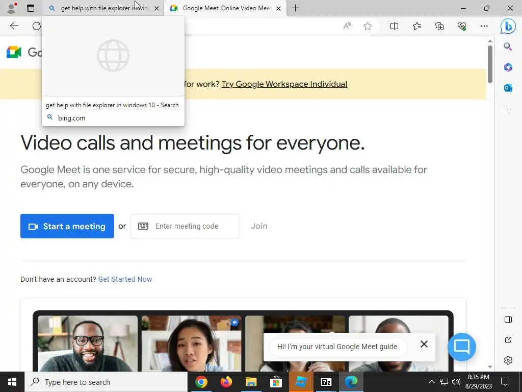Dismiss the virtual Google Meet guide message
Screen dimensions: 522x392
tap(424, 344)
